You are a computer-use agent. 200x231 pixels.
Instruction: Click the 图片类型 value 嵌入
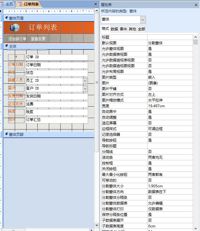coord(170,77)
